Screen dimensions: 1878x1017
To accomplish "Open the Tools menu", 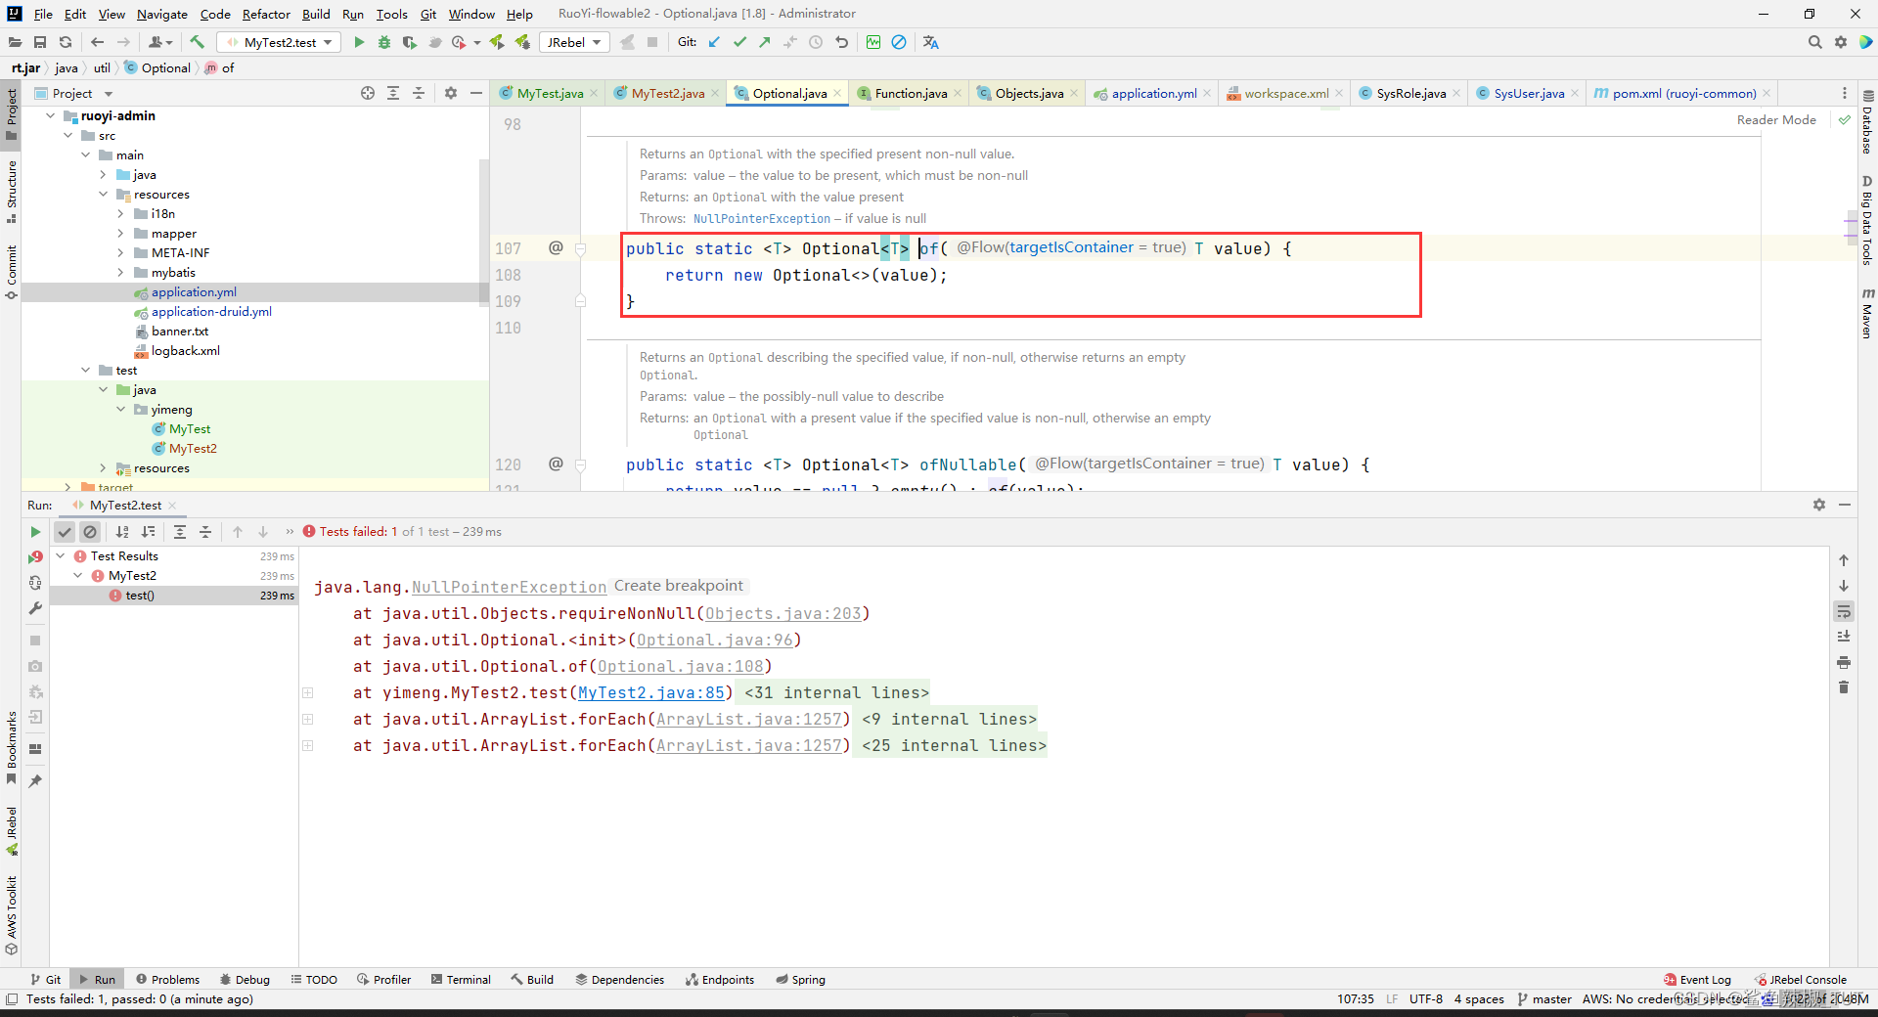I will point(391,14).
